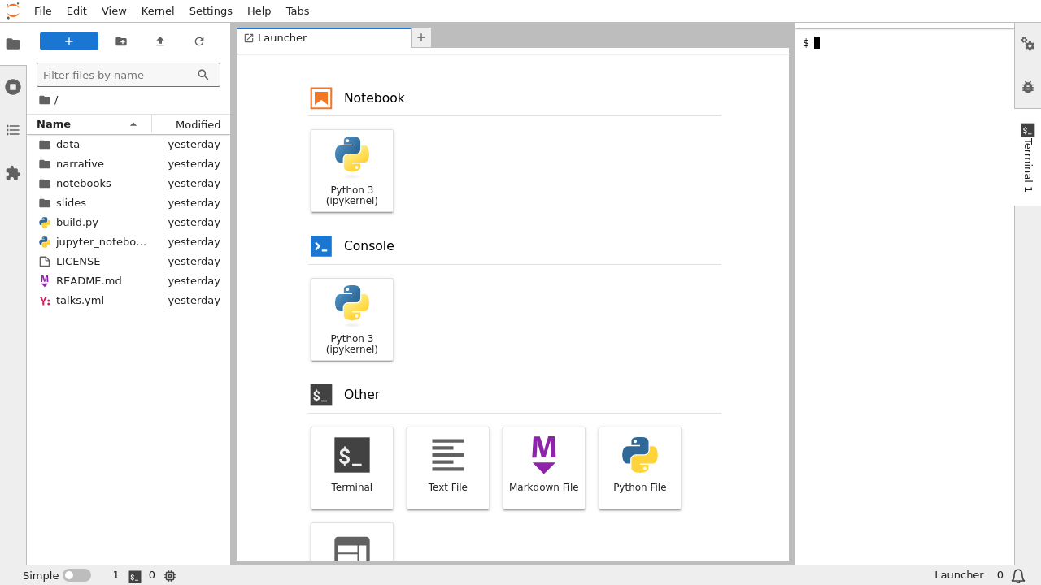Select the build.py file
This screenshot has height=585, width=1041.
click(128, 223)
